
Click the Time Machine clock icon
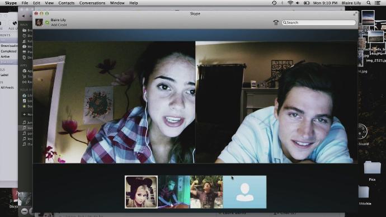[274, 3]
